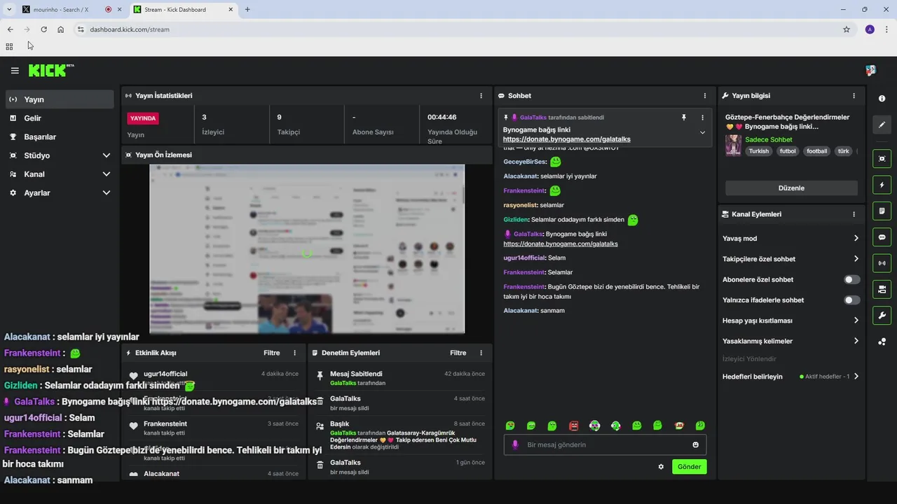Click ugur14official username in chat
Image resolution: width=897 pixels, height=504 pixels.
[x=524, y=258]
